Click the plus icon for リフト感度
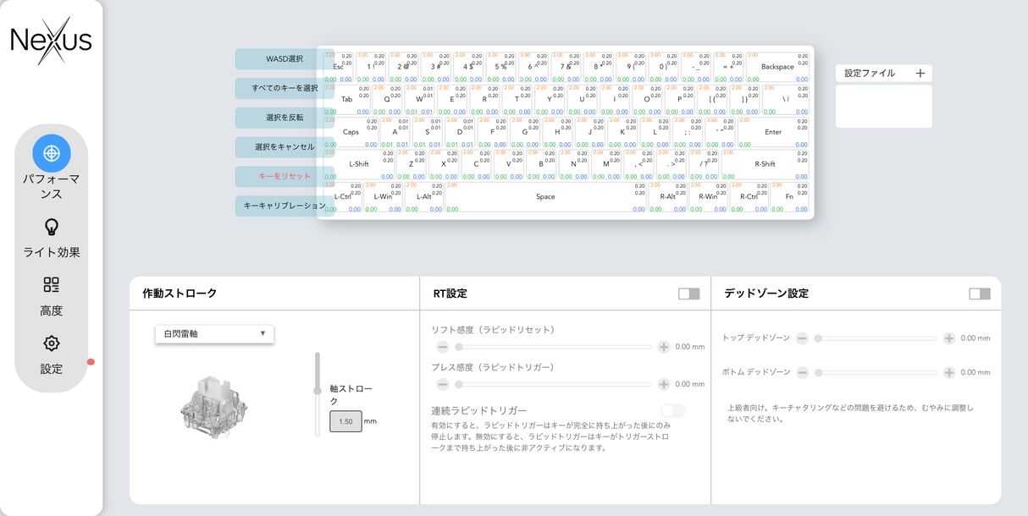 tap(664, 347)
